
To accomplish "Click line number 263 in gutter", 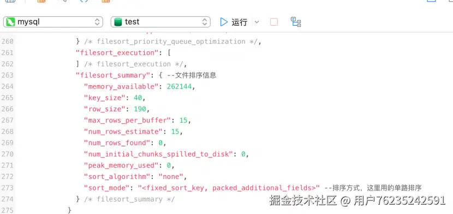I will (7, 75).
